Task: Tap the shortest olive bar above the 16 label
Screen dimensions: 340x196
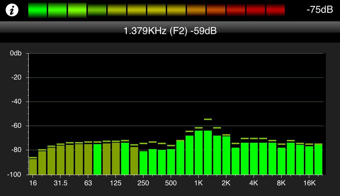Action: point(33,167)
